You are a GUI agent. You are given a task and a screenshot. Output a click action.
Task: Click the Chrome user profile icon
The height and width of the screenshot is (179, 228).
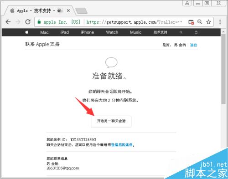[x=187, y=3]
